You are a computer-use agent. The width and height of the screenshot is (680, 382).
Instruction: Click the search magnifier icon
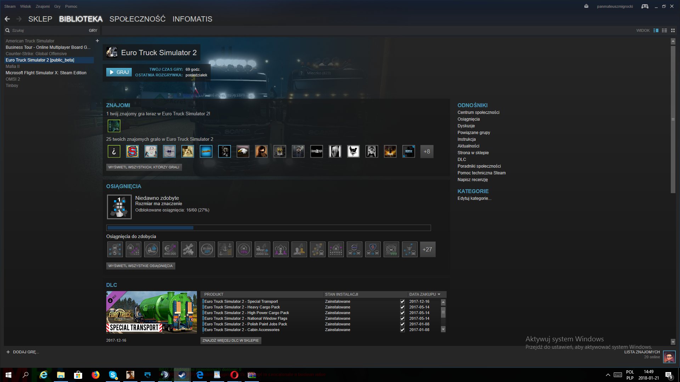pos(7,30)
